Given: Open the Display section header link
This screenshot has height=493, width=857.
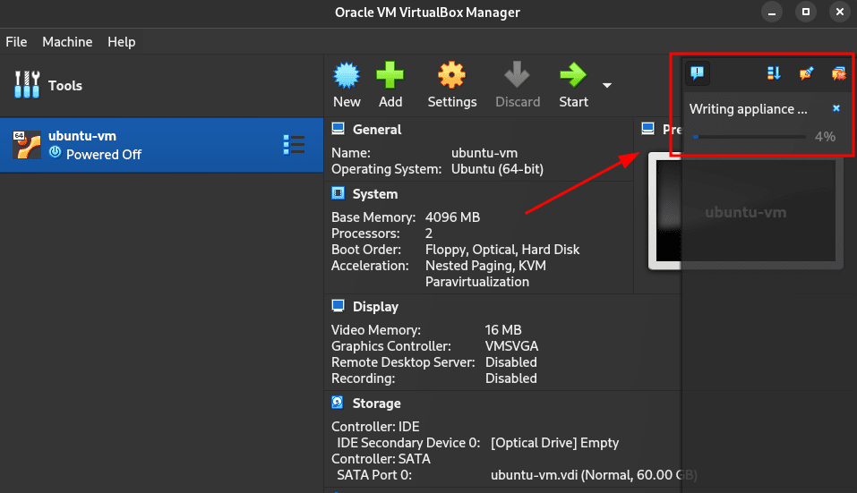Looking at the screenshot, I should 375,307.
